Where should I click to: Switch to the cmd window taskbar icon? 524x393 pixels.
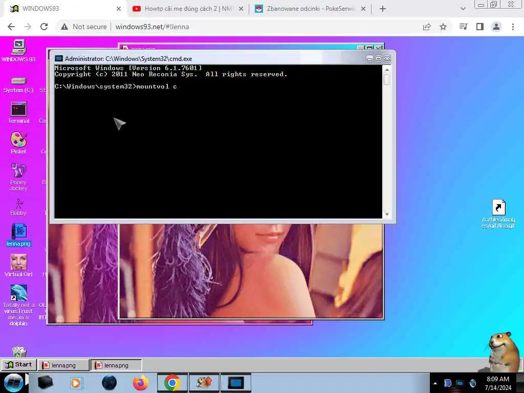click(235, 383)
